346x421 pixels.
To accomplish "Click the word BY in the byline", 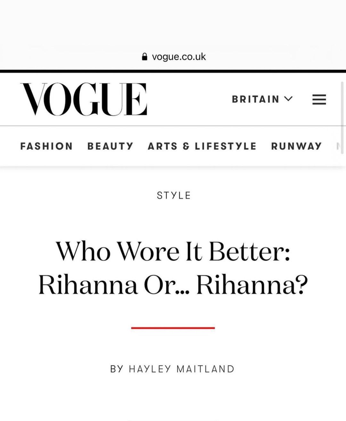I will 117,369.
